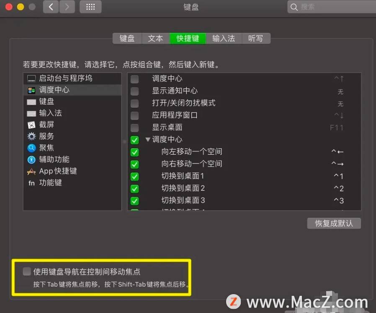376x313 pixels.
Task: Click the gear icon beside 服务
Action: click(31, 136)
